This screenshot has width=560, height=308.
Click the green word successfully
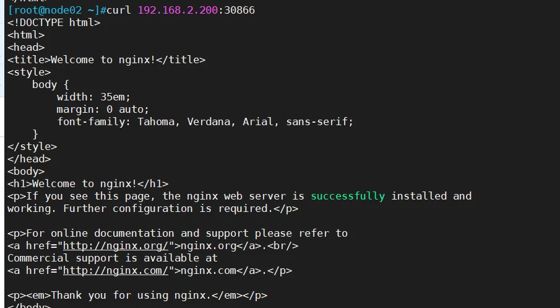348,196
